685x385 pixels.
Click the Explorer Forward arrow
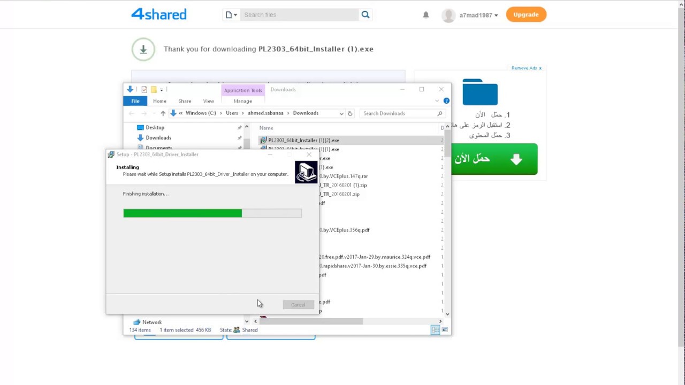click(x=144, y=113)
